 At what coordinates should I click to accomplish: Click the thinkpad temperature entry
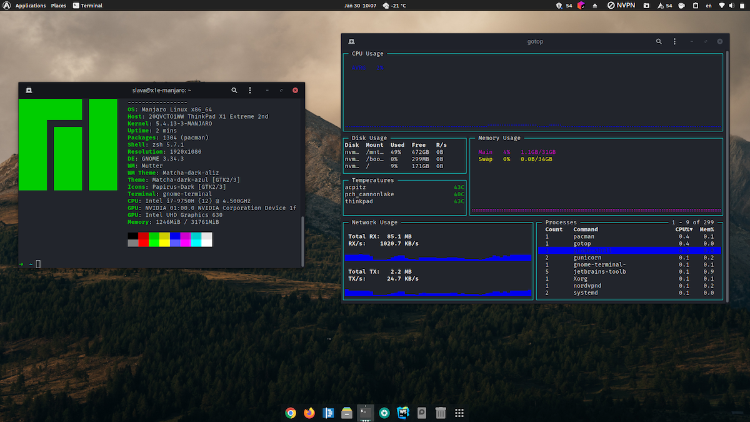(405, 201)
